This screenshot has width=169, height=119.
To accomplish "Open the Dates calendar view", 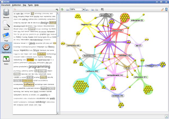I will (6, 60).
